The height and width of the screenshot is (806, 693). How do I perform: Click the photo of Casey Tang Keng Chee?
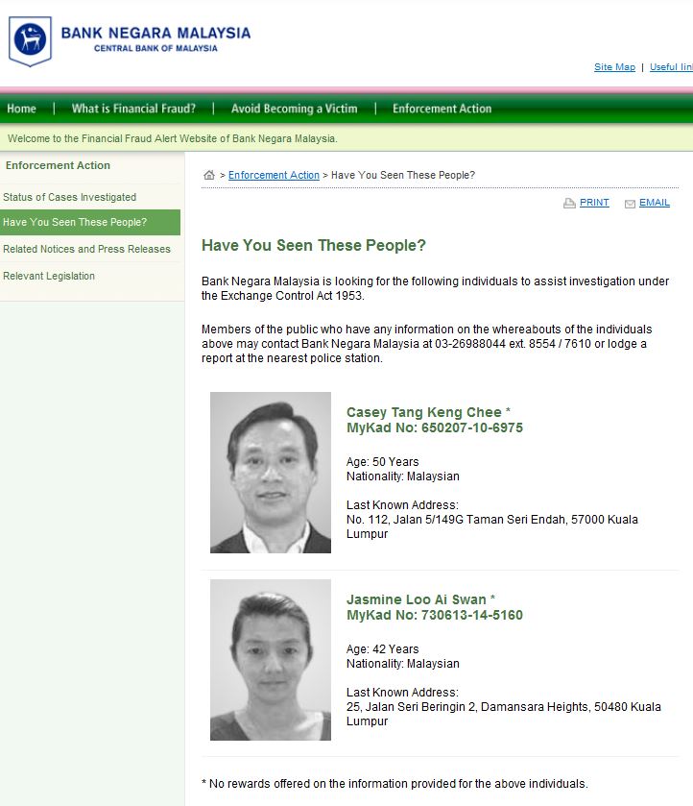click(x=271, y=473)
